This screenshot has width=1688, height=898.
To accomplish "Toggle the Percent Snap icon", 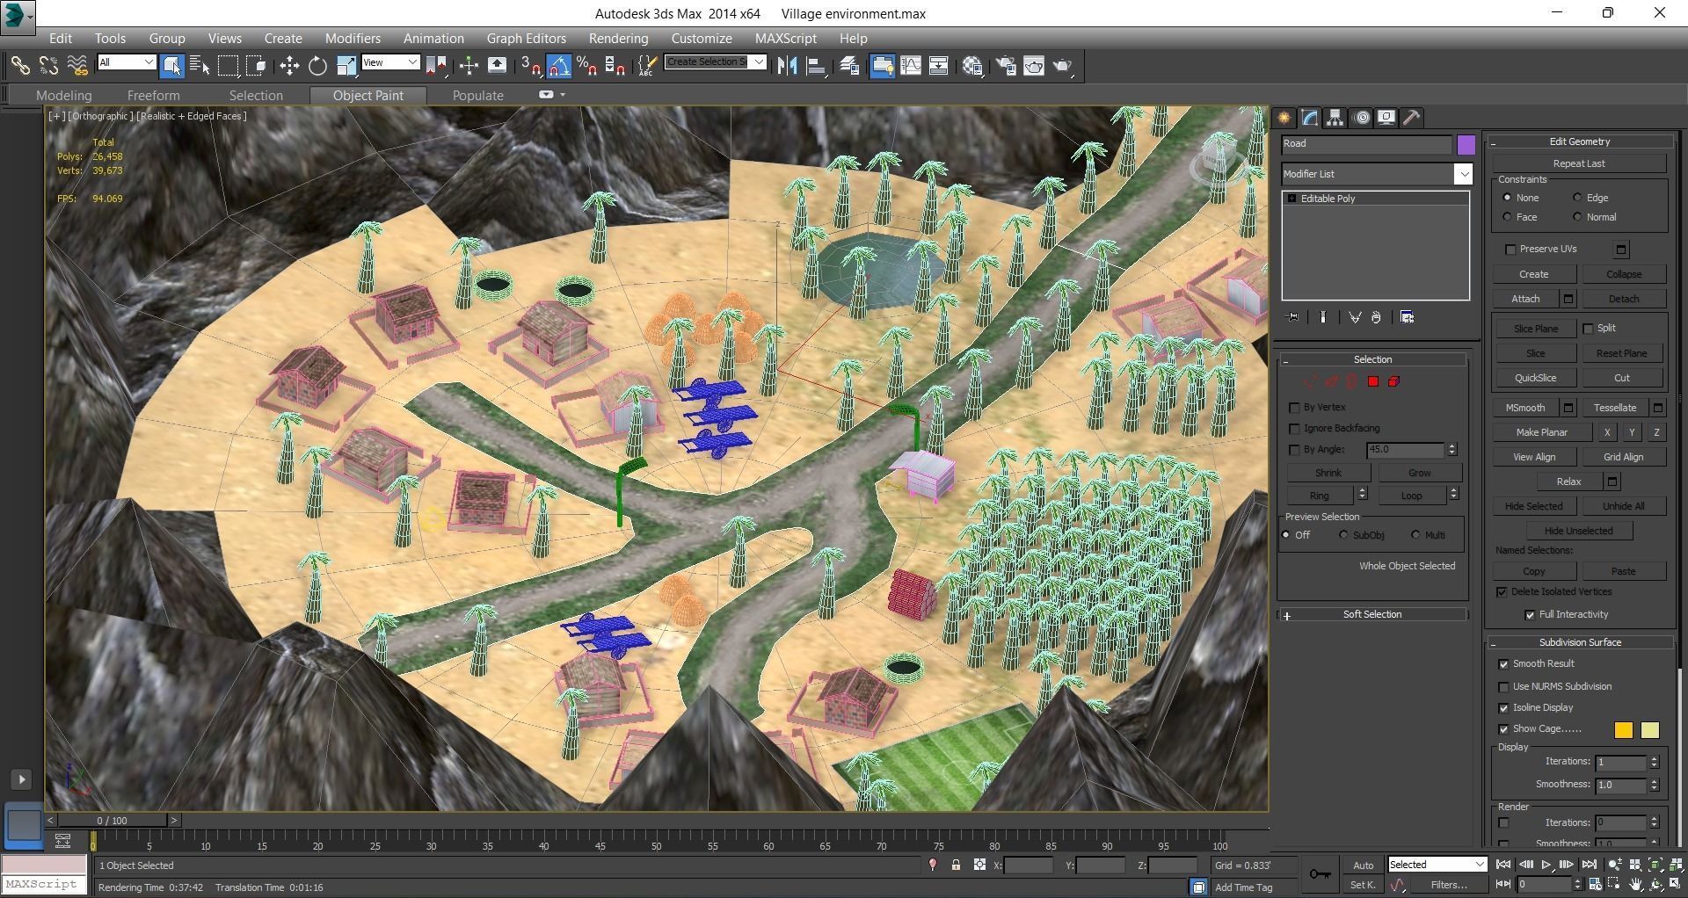I will 587,66.
